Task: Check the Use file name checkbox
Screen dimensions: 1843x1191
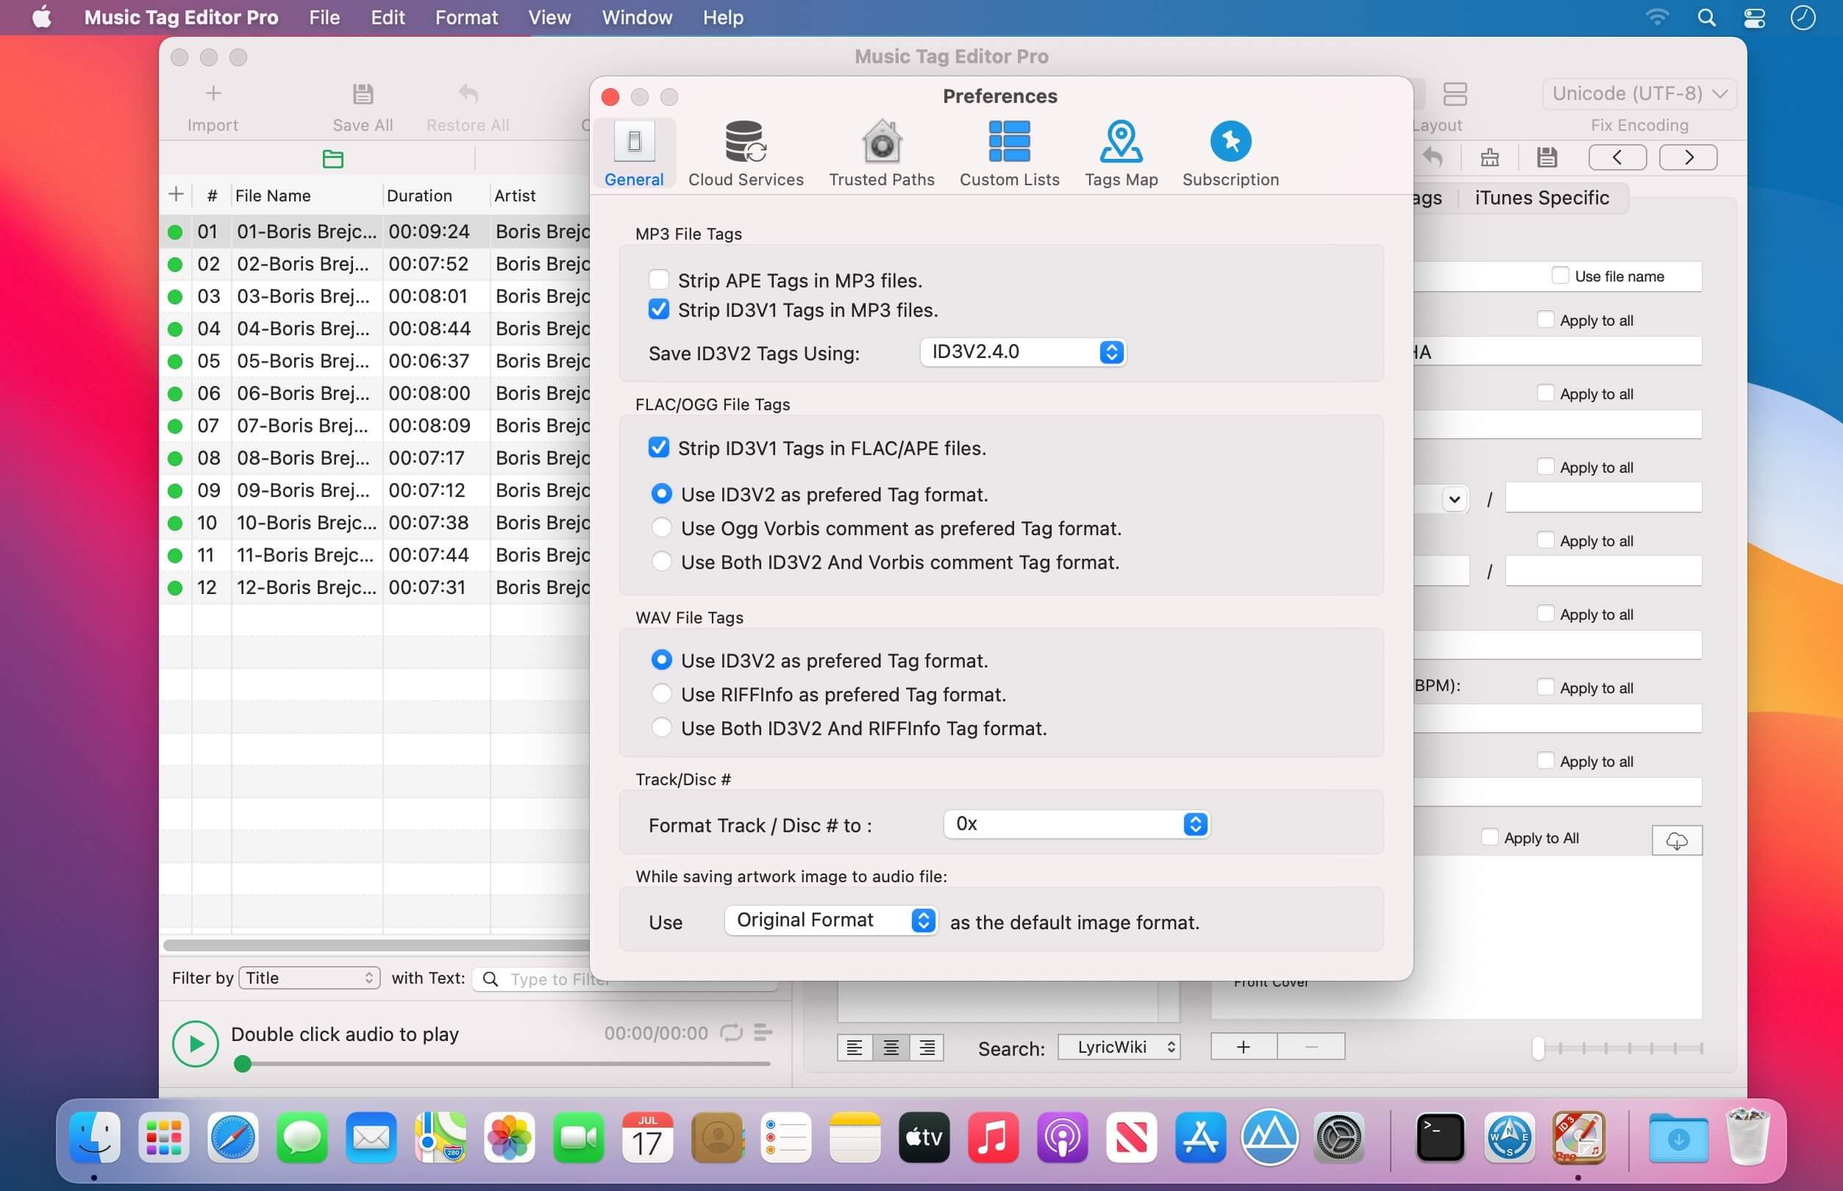Action: coord(1560,275)
